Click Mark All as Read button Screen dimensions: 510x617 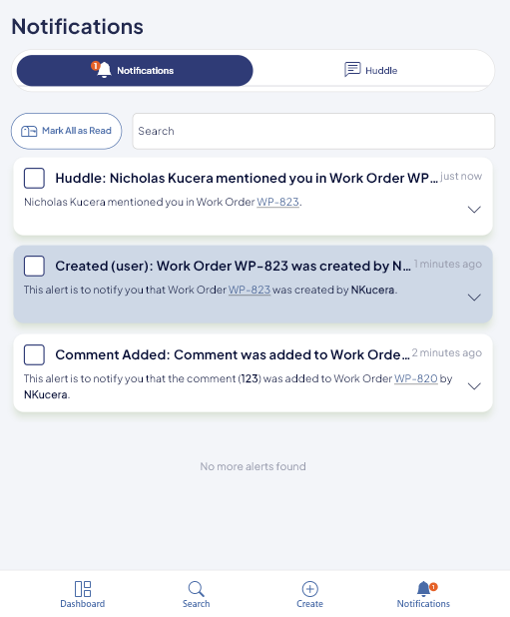pyautogui.click(x=67, y=131)
